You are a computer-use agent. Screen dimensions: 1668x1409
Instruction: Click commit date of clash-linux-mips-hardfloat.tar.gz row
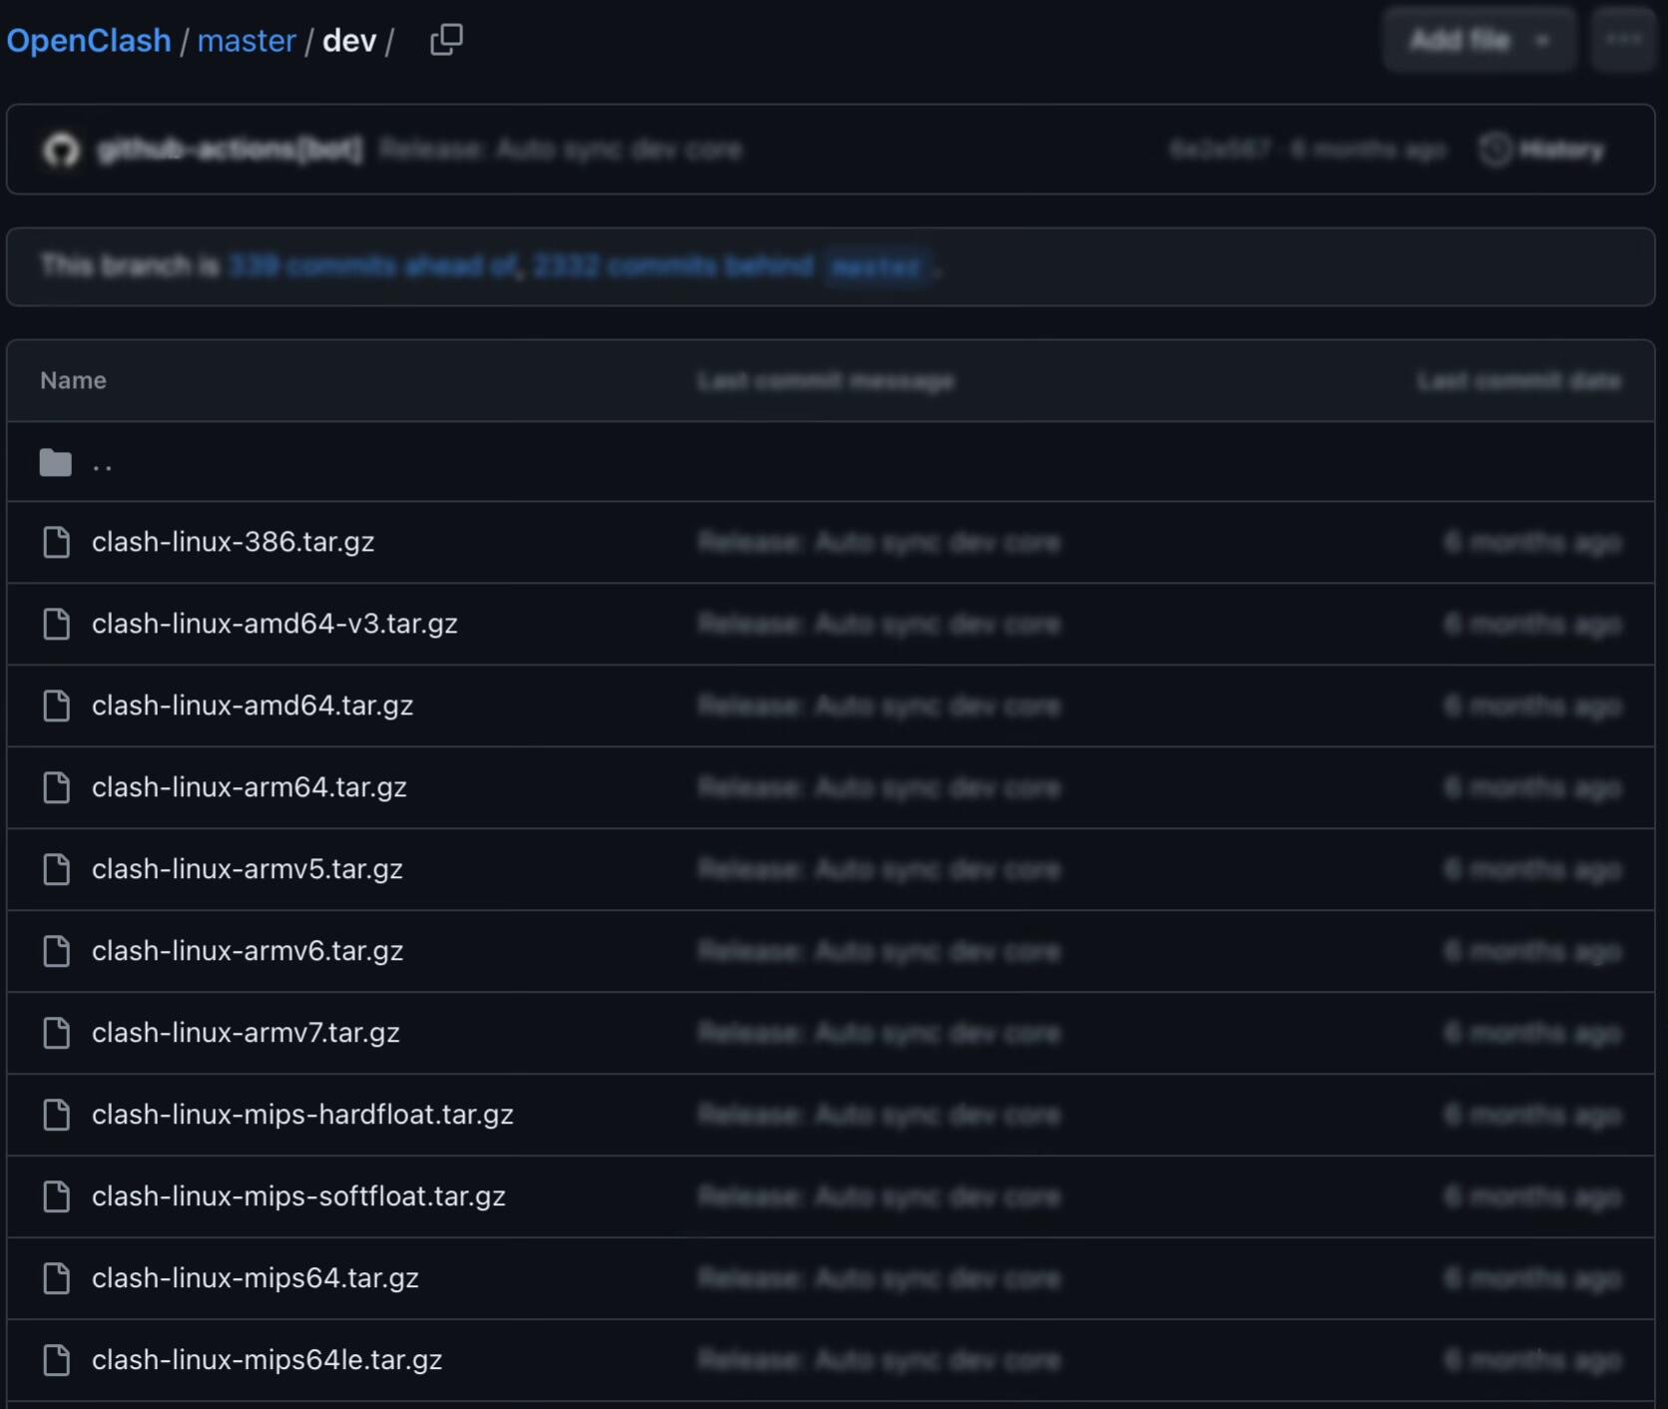(x=1532, y=1115)
